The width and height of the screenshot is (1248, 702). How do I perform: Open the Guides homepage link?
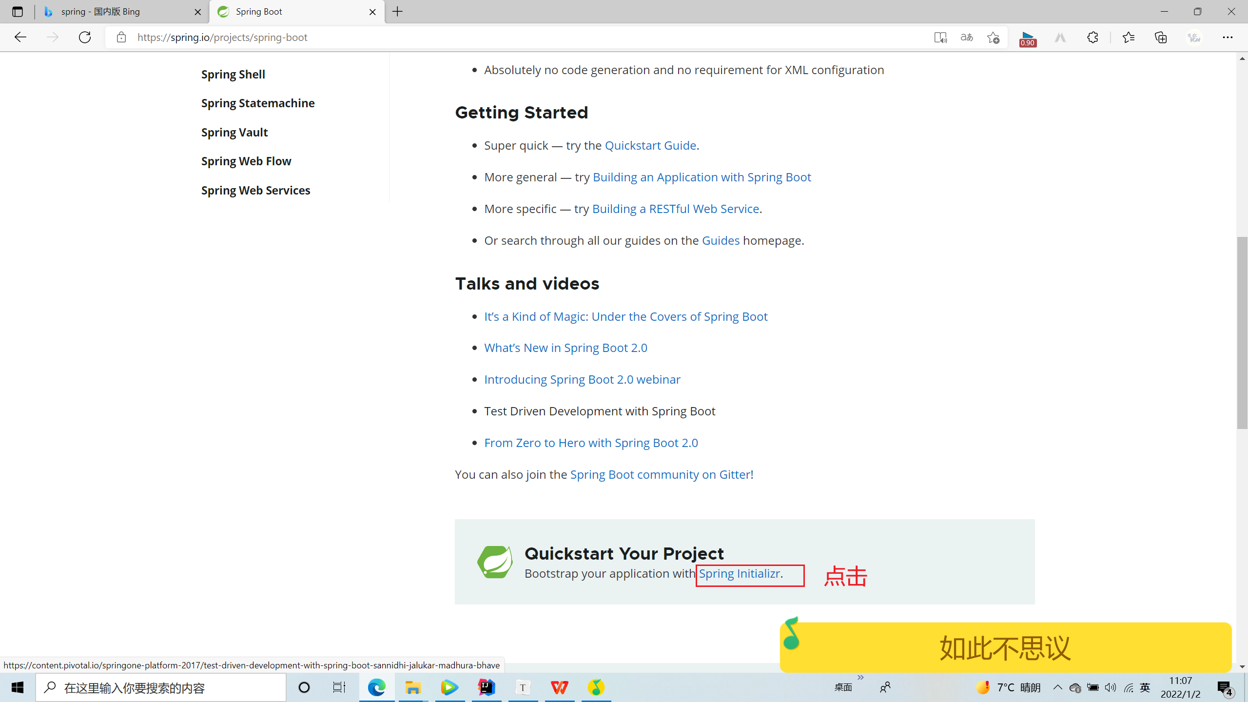tap(721, 240)
